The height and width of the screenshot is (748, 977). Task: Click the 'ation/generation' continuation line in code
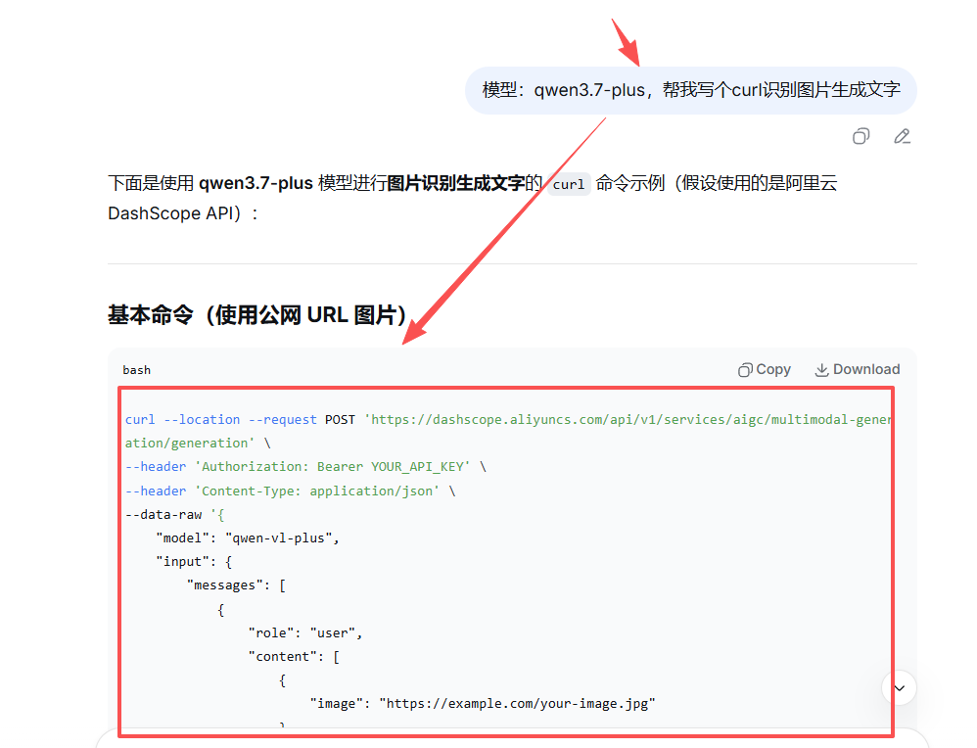[x=198, y=444]
